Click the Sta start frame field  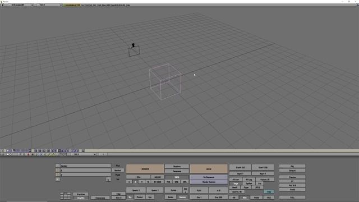(199, 197)
